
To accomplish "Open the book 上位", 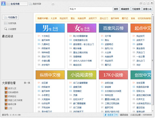I will click(x=9, y=108).
